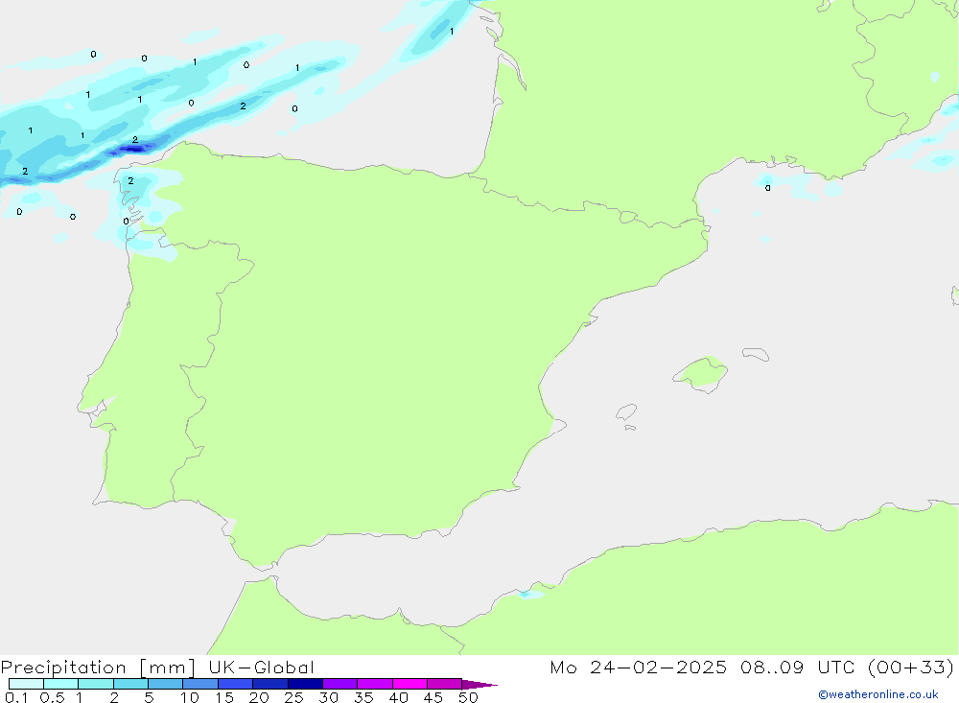
Task: Click the Menorca island outline on the map
Action: pos(756,354)
